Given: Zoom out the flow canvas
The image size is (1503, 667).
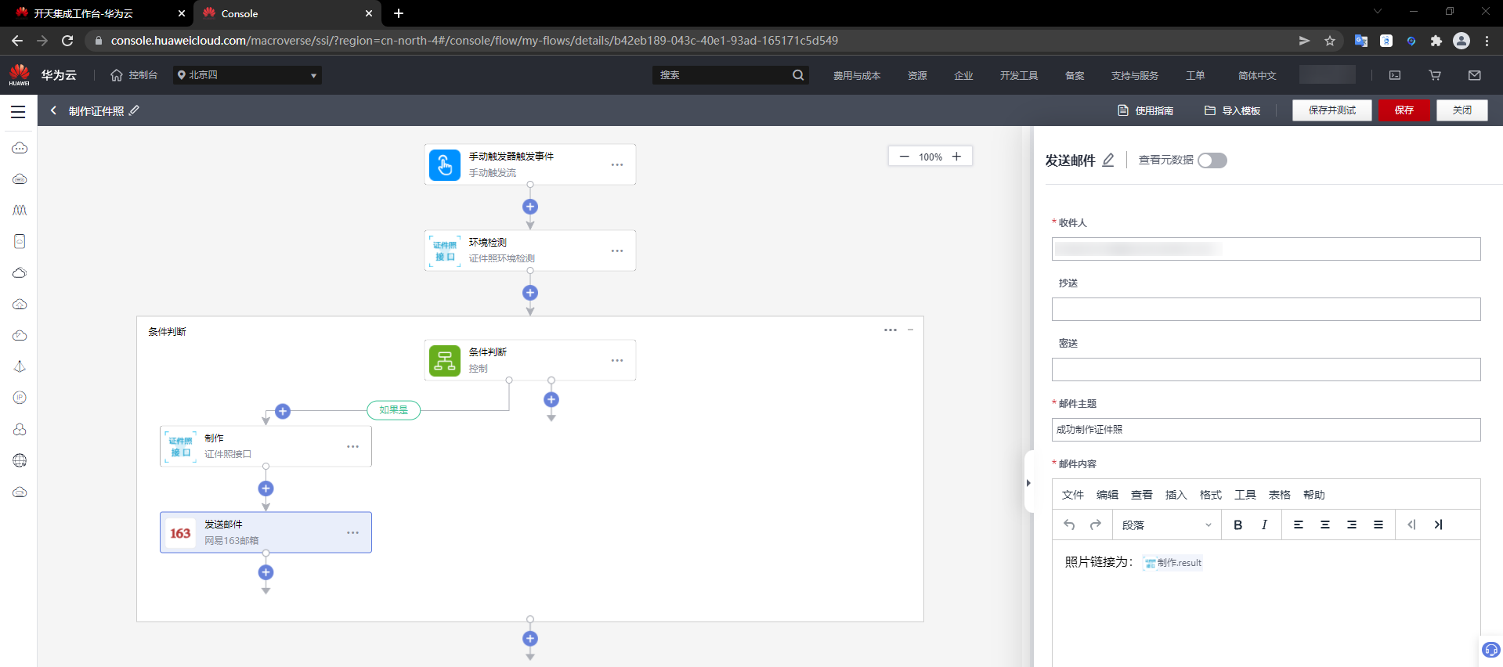Looking at the screenshot, I should [x=905, y=157].
